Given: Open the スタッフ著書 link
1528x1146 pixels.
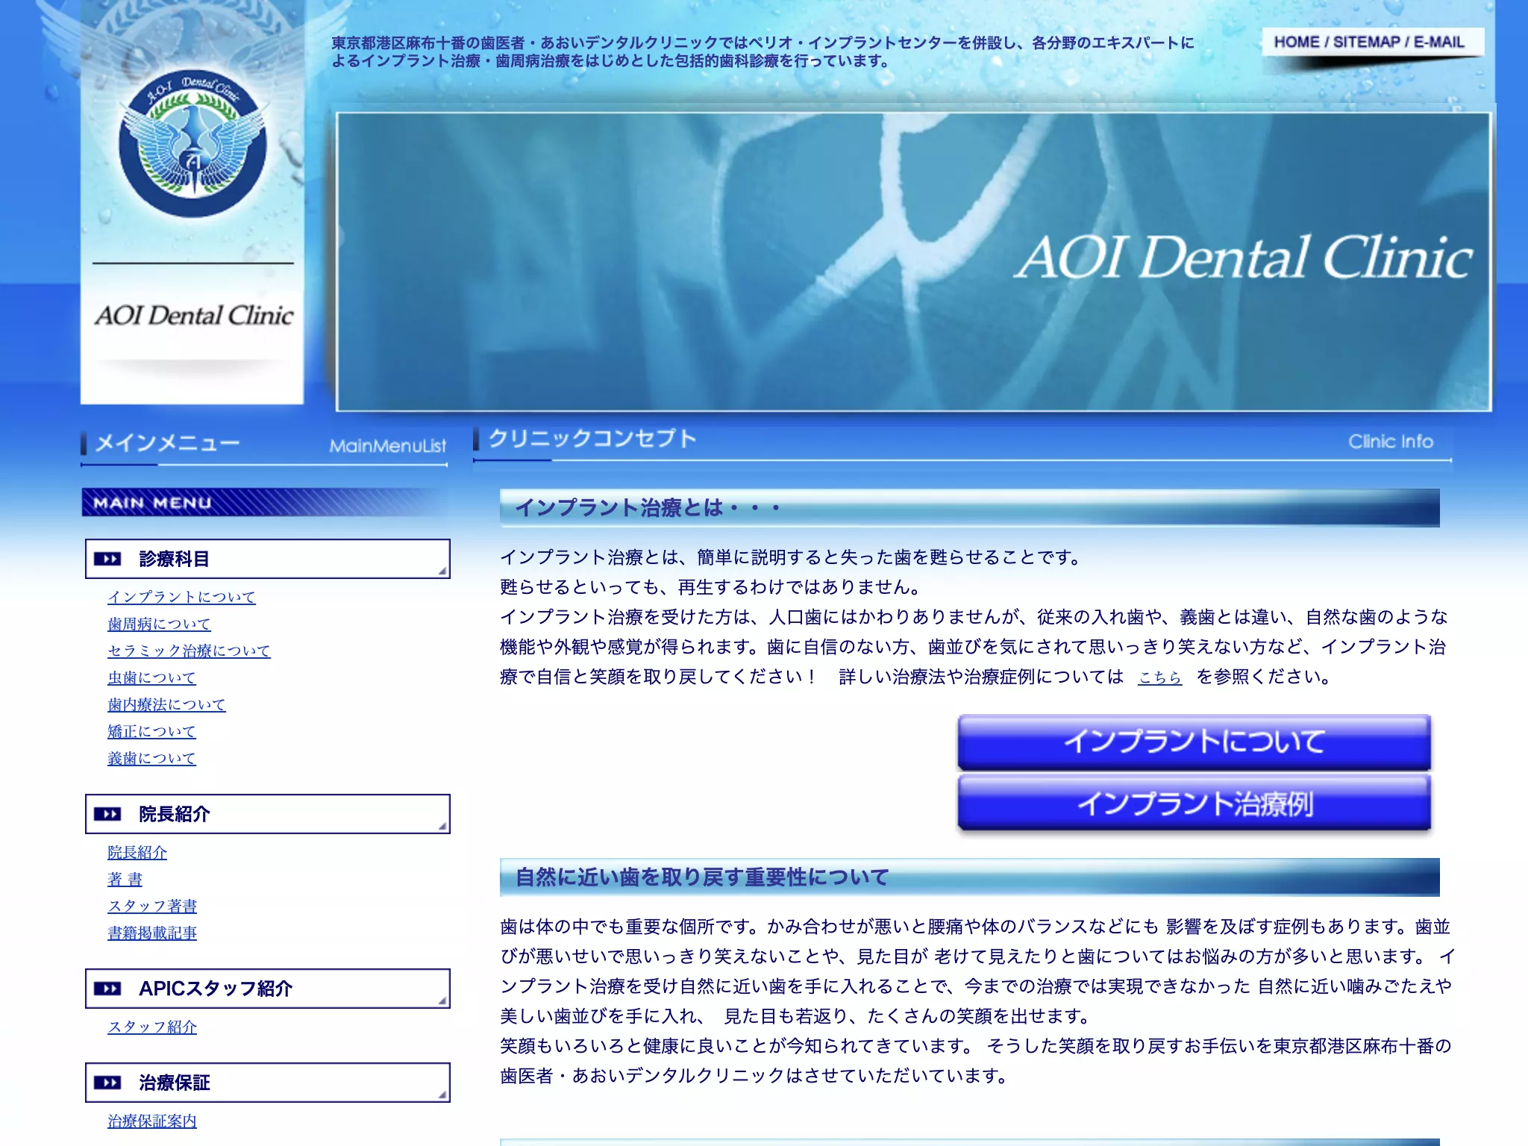Looking at the screenshot, I should click(x=152, y=906).
